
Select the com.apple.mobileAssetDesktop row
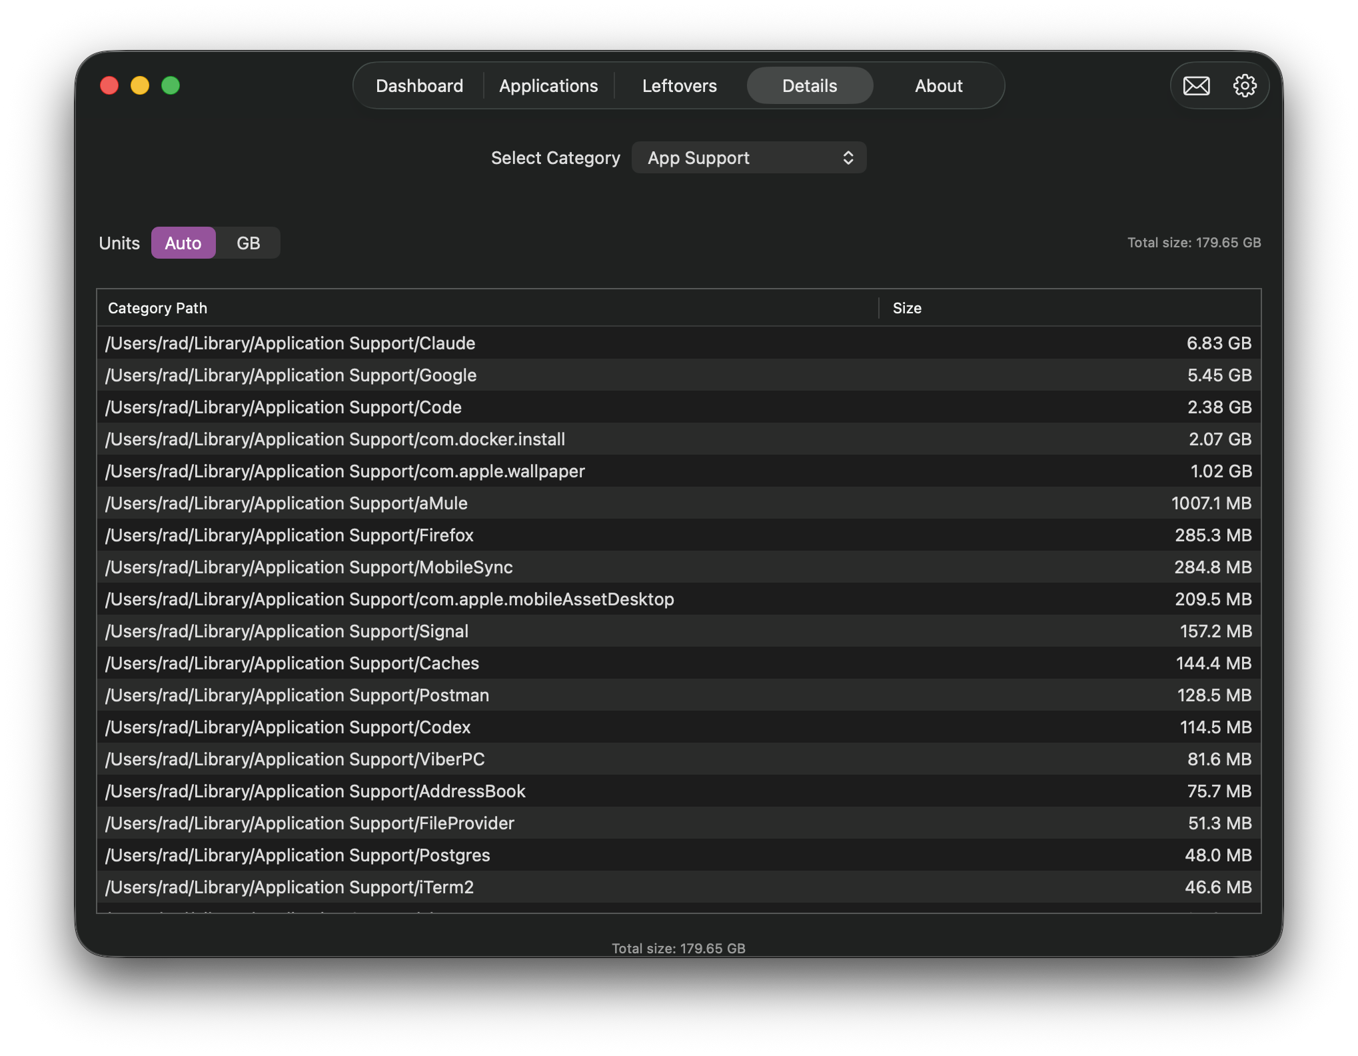tap(678, 599)
